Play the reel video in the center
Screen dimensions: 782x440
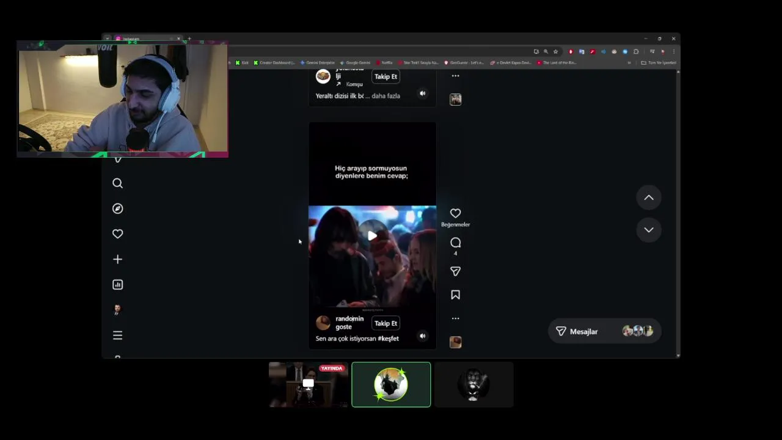[372, 235]
